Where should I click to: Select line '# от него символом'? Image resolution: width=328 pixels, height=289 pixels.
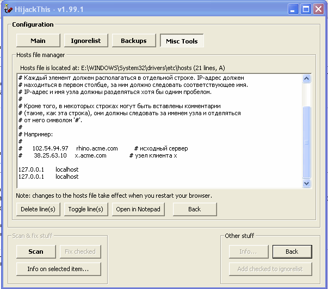coord(160,120)
